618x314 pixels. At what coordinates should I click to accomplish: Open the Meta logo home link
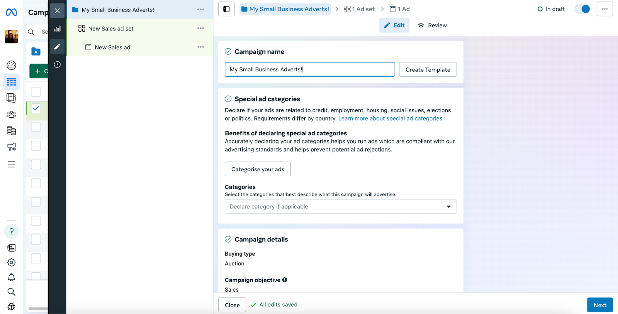click(x=11, y=12)
